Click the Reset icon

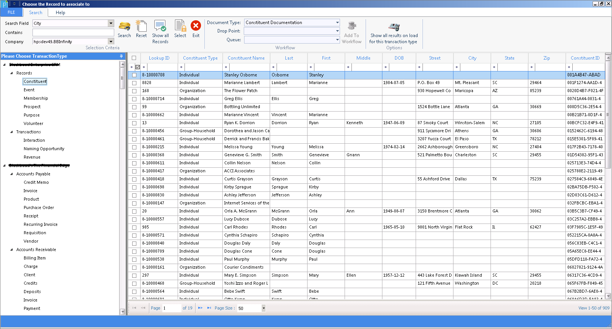141,26
